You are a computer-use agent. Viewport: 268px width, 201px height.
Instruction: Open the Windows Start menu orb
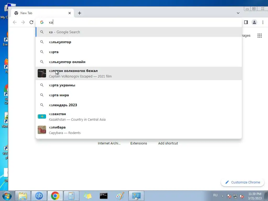[7, 196]
